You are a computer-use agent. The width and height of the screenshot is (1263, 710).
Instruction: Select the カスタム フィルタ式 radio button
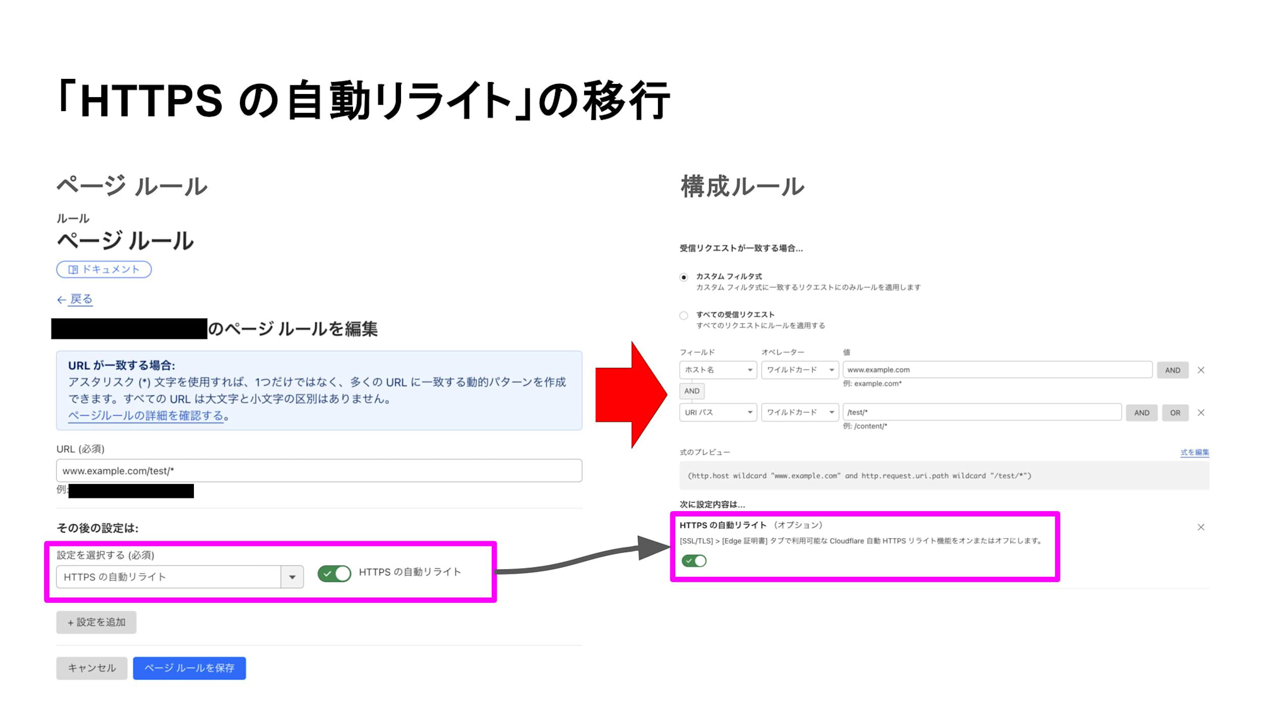pos(683,277)
